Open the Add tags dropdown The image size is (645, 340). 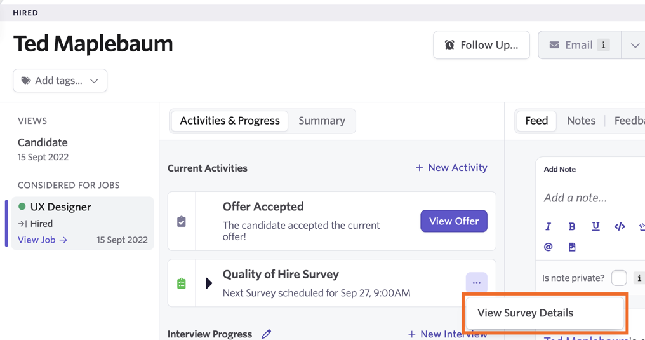60,80
